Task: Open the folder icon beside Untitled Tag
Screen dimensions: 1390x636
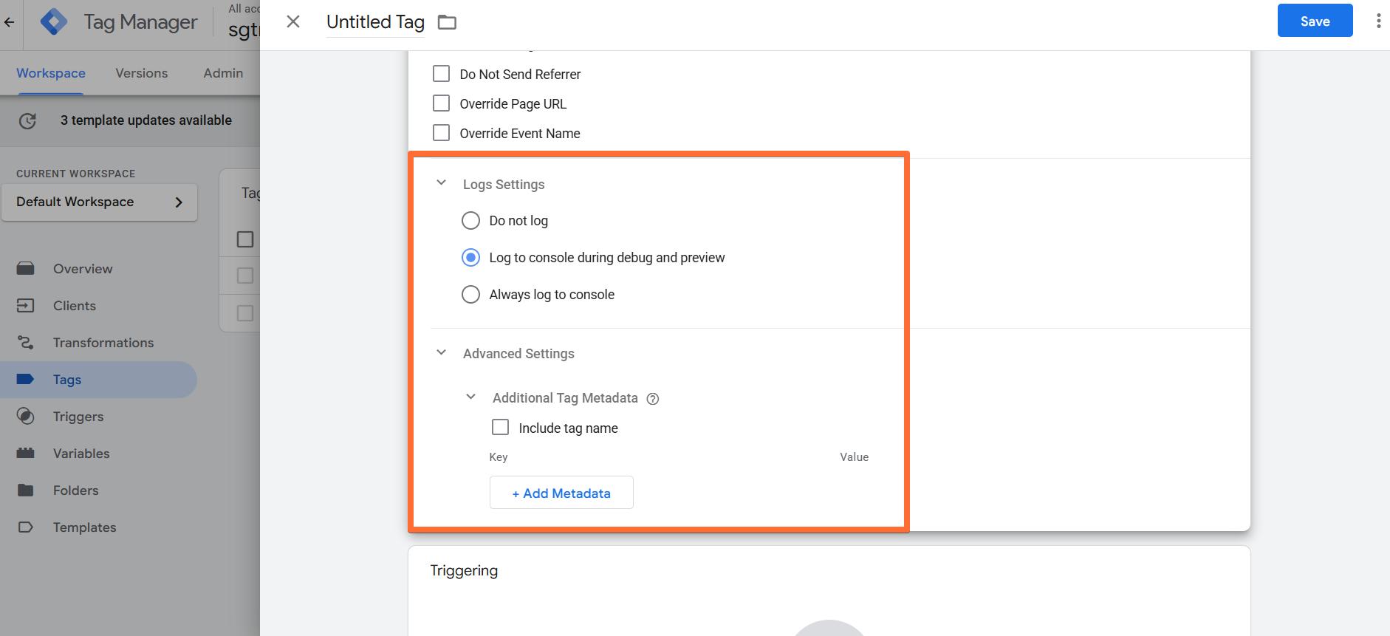Action: [x=447, y=22]
